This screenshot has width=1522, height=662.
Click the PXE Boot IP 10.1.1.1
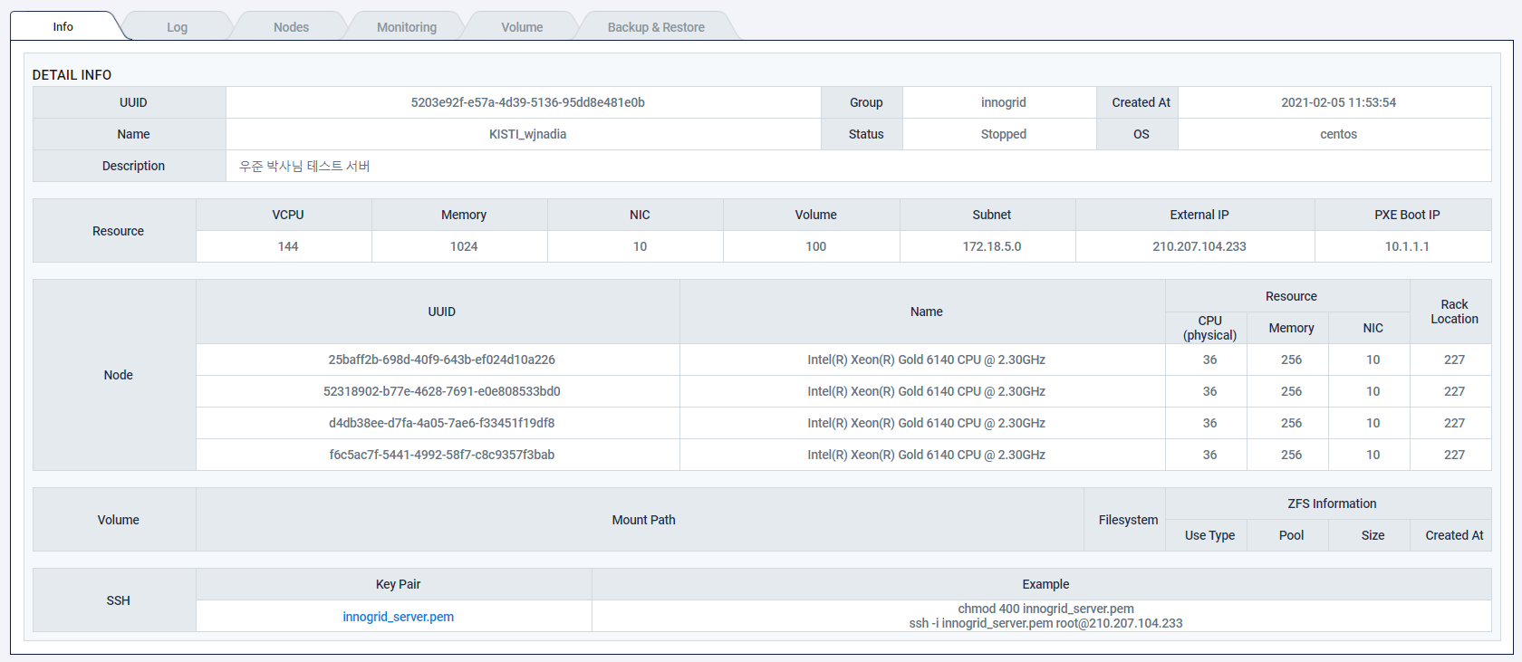(x=1407, y=246)
